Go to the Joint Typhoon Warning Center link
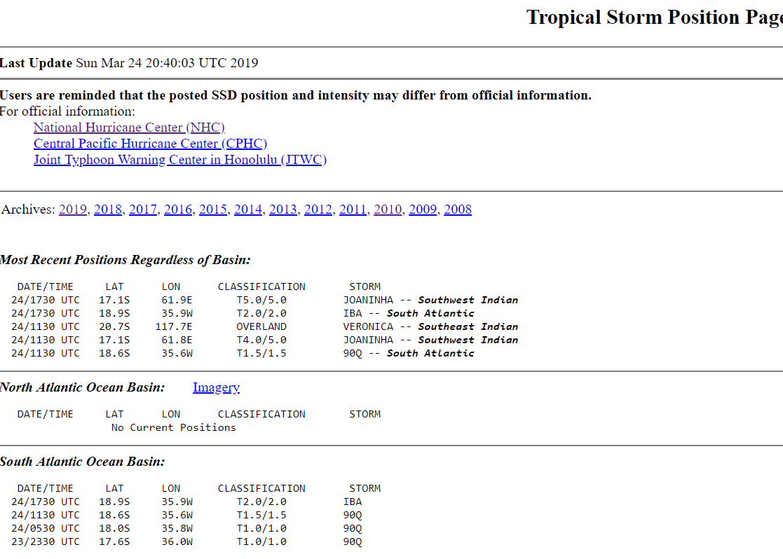Image resolution: width=783 pixels, height=559 pixels. (x=180, y=160)
